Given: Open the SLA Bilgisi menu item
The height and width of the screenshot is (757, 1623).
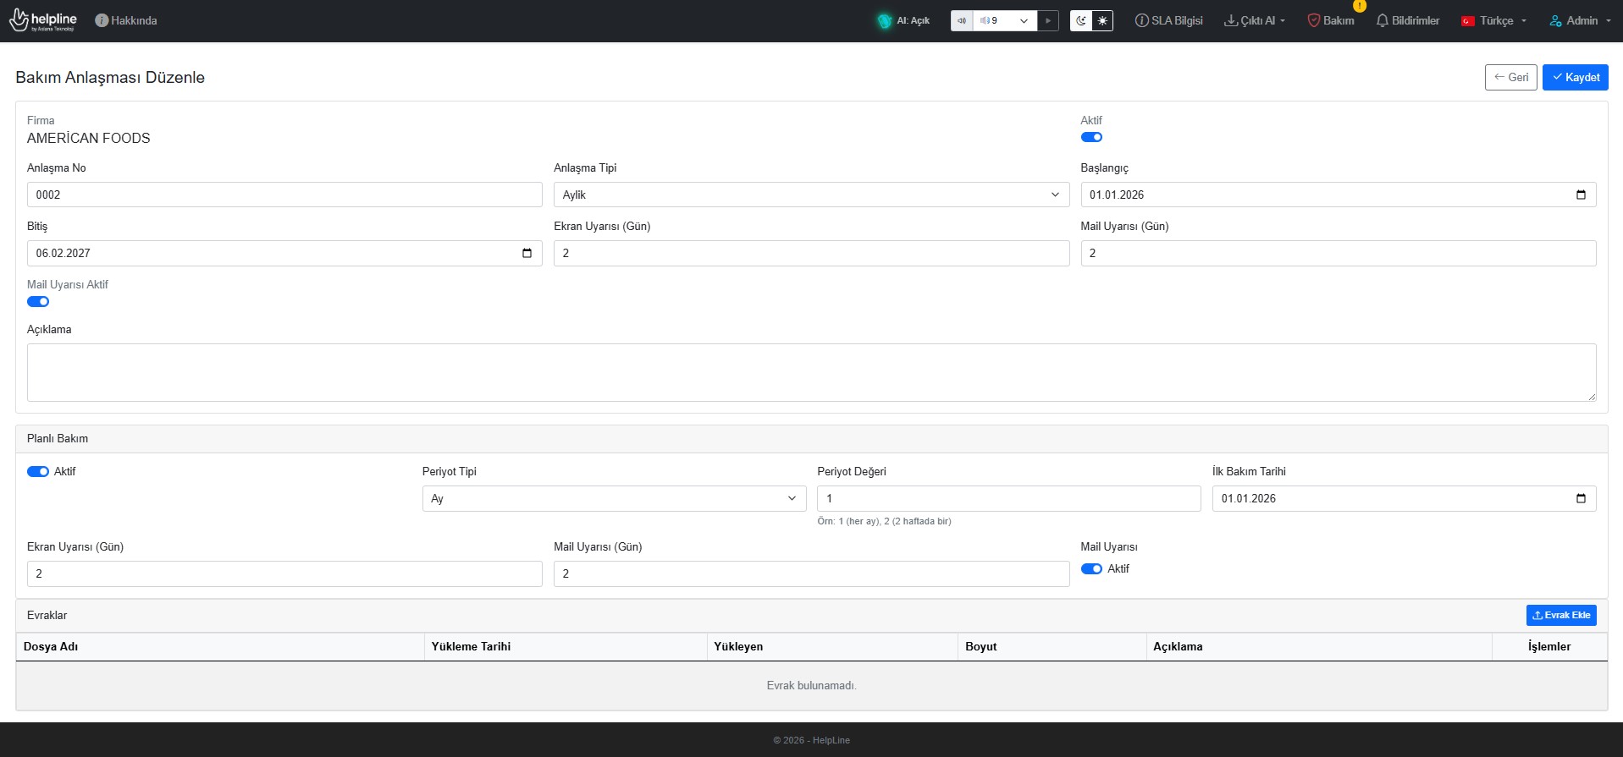Looking at the screenshot, I should (x=1168, y=21).
